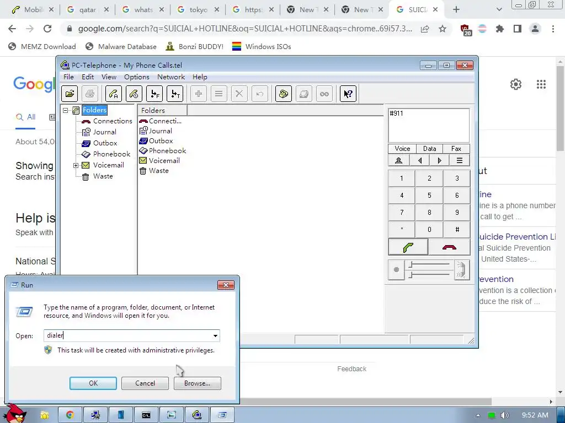
Task: Open the Run dialog Open dropdown arrow
Action: click(215, 335)
